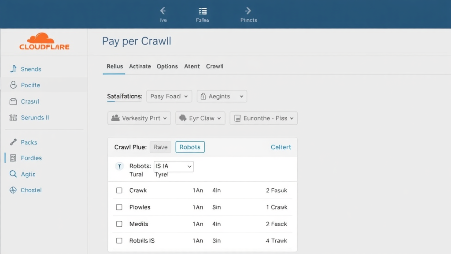Open the Options tab

167,66
